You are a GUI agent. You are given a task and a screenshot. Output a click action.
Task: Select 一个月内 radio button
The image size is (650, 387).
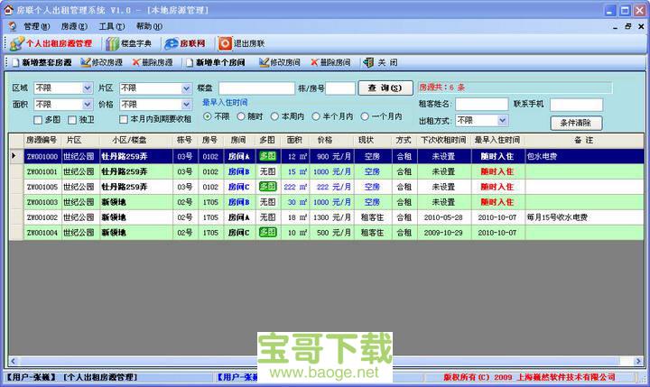tap(365, 117)
